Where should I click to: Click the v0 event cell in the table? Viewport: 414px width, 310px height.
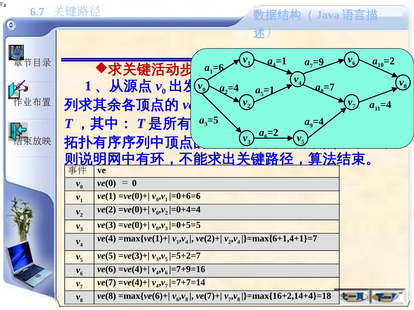(x=79, y=184)
